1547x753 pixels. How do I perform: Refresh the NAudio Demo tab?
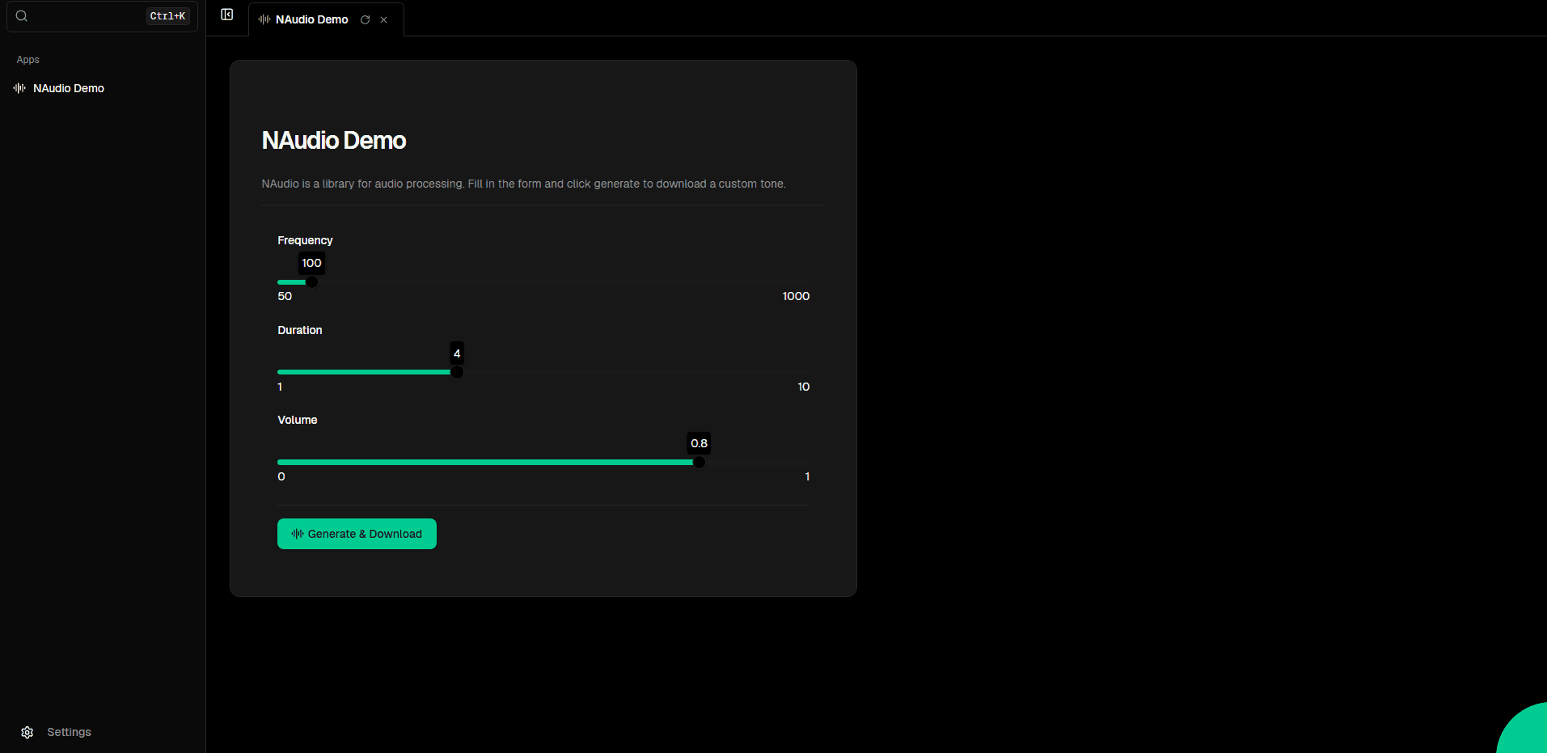(366, 20)
